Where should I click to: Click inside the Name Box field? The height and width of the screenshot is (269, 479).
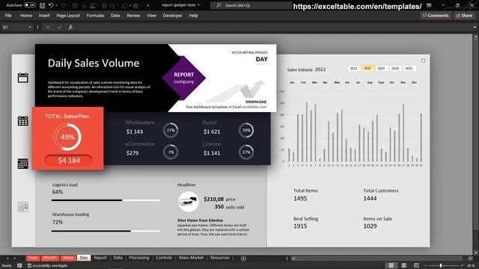click(14, 27)
